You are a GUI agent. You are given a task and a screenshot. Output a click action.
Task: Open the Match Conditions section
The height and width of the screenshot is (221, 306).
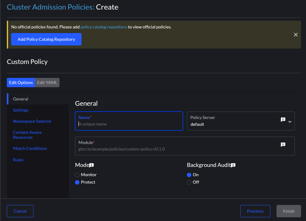point(30,148)
